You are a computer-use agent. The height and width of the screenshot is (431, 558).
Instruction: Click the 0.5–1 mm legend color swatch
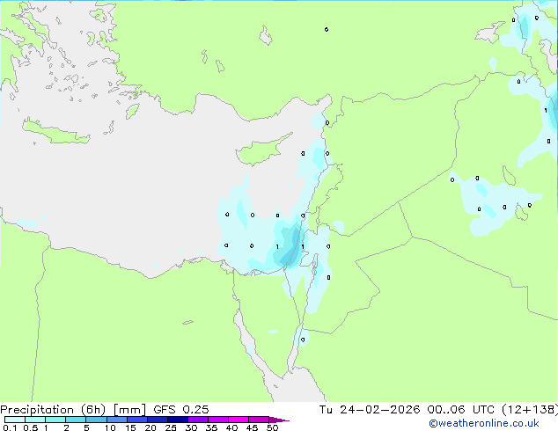pos(35,420)
